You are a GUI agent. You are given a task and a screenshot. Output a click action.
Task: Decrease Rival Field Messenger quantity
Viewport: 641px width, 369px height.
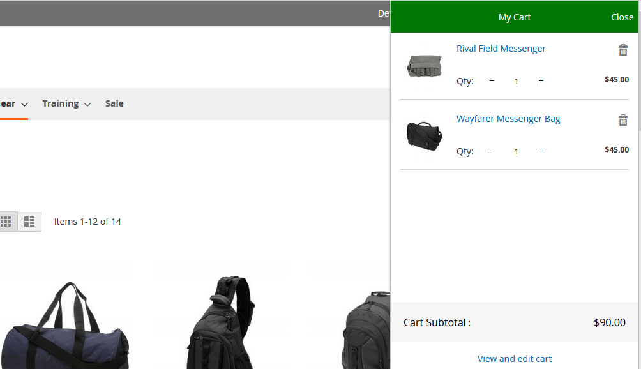click(492, 81)
